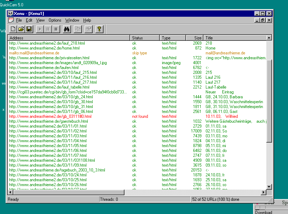
Task: Click the 'not found' status cell
Action: (x=140, y=116)
